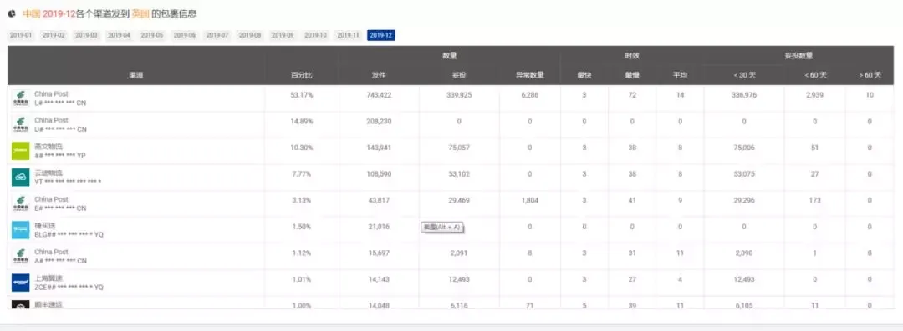Select the 2019-11 month tab
Screen dimensions: 903x331
click(x=349, y=35)
